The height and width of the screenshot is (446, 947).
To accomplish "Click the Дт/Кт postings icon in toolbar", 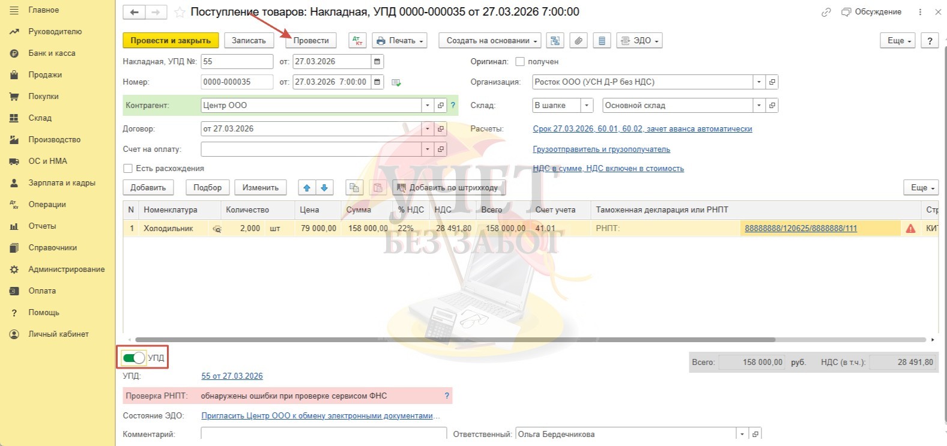I will pyautogui.click(x=357, y=41).
